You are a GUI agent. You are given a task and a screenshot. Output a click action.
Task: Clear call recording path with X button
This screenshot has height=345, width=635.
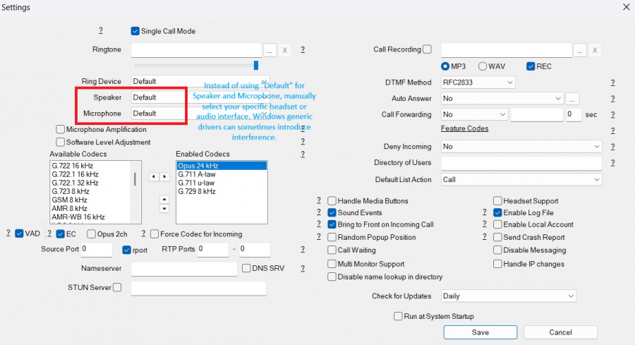pyautogui.click(x=595, y=50)
